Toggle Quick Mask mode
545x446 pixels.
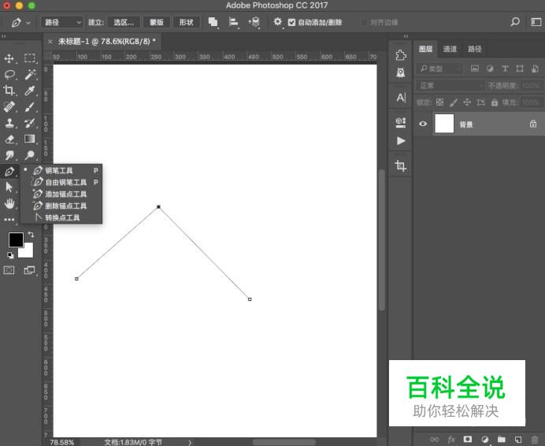coord(9,270)
